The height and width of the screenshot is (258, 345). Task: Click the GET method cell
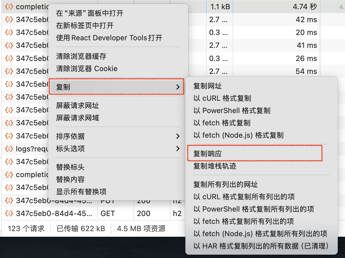click(108, 214)
